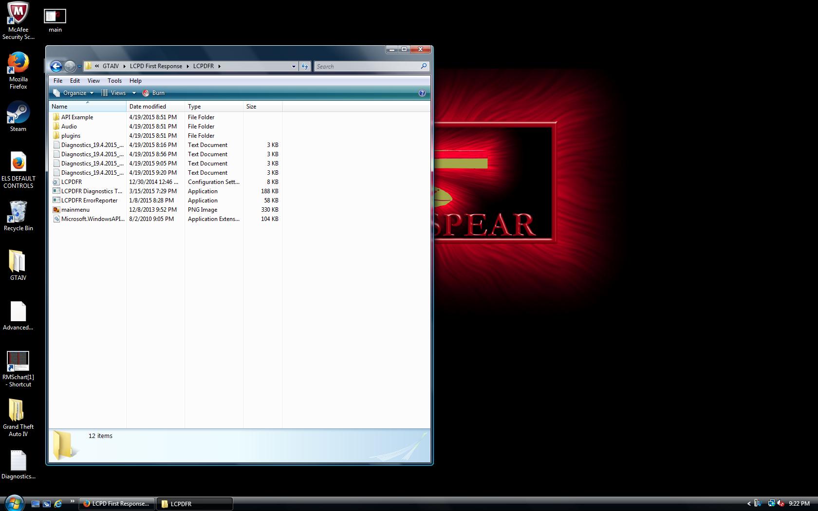Launch Internet Explorer from quick launch
This screenshot has height=511, width=818.
point(58,504)
